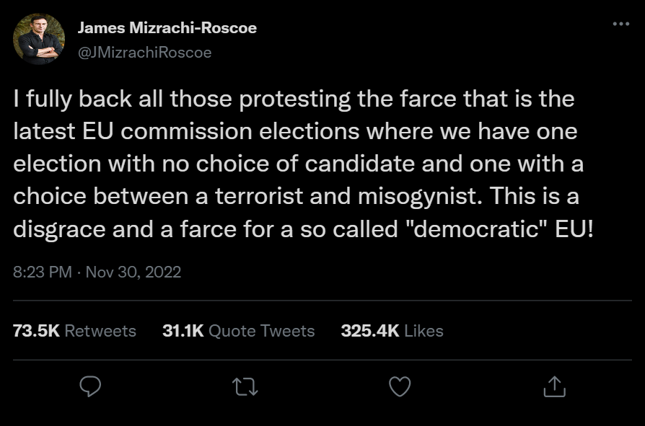Open James Mizrachi-Roscoe's profile picture
Viewport: 645px width, 426px height.
tap(38, 37)
